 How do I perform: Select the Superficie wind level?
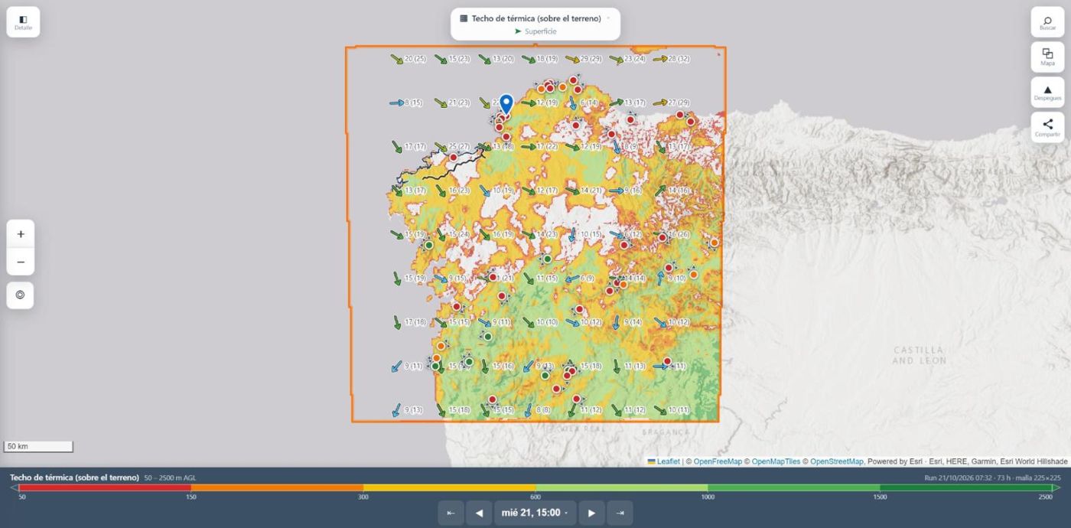(x=535, y=31)
